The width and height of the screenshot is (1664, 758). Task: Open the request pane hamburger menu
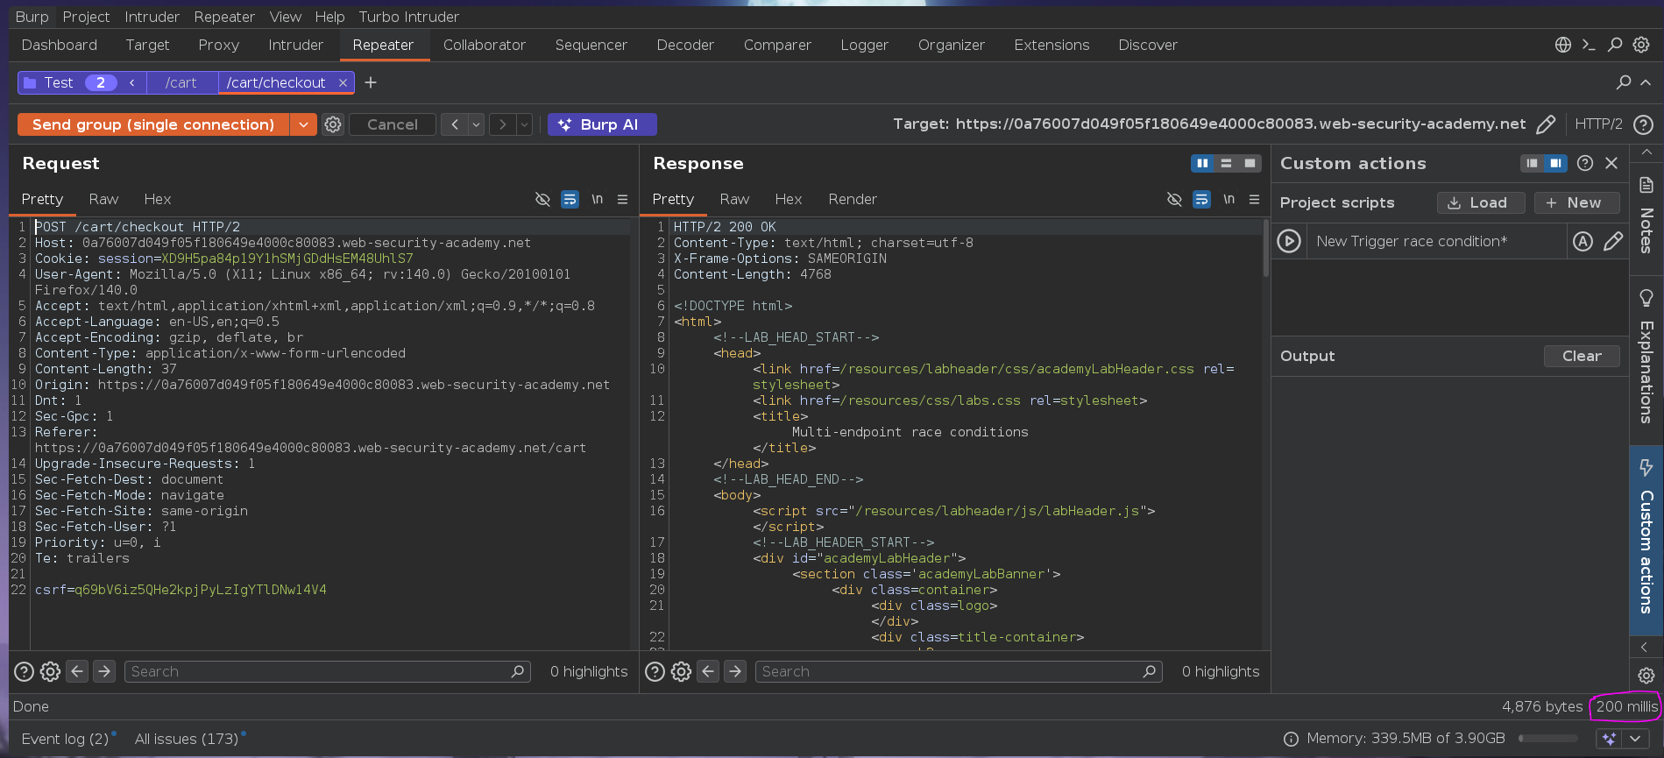pyautogui.click(x=622, y=200)
